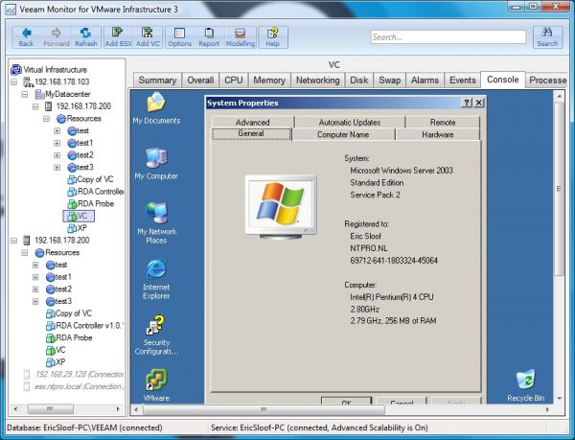
Task: Click the My Computer desktop icon
Action: click(x=156, y=164)
